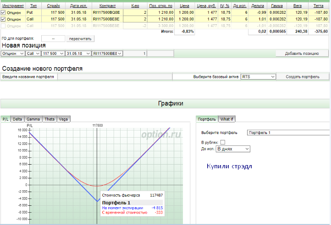
Task: Switch to the P/L chart tab
Action: tap(6, 119)
